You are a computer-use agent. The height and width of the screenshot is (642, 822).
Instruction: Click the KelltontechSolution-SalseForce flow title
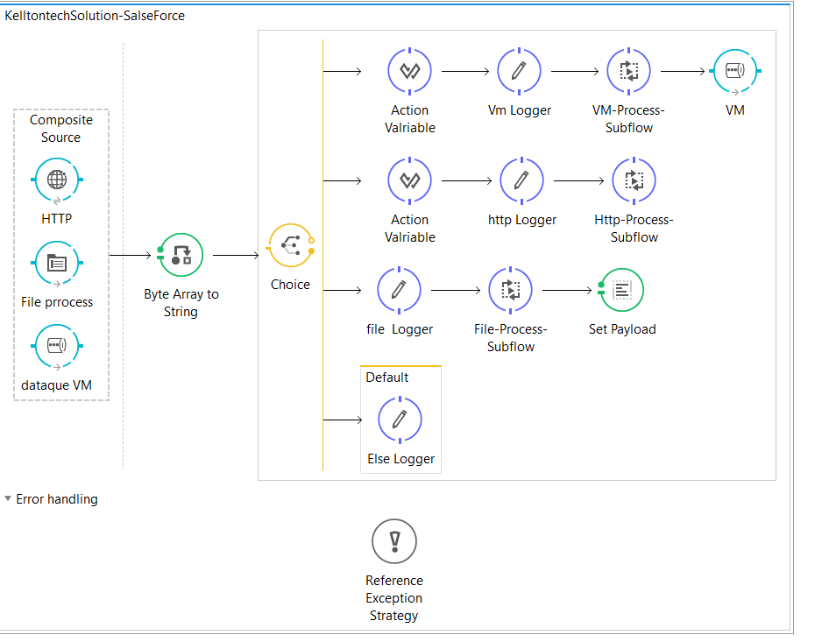coord(95,16)
